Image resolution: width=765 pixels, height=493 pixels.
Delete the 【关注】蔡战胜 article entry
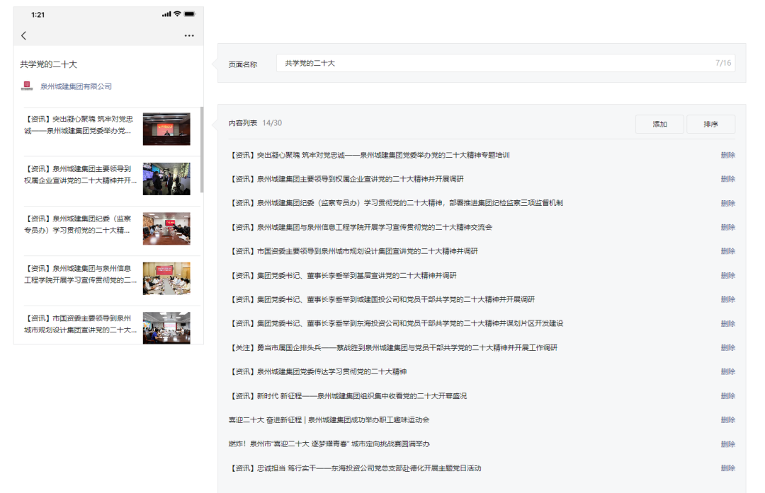[x=727, y=347]
